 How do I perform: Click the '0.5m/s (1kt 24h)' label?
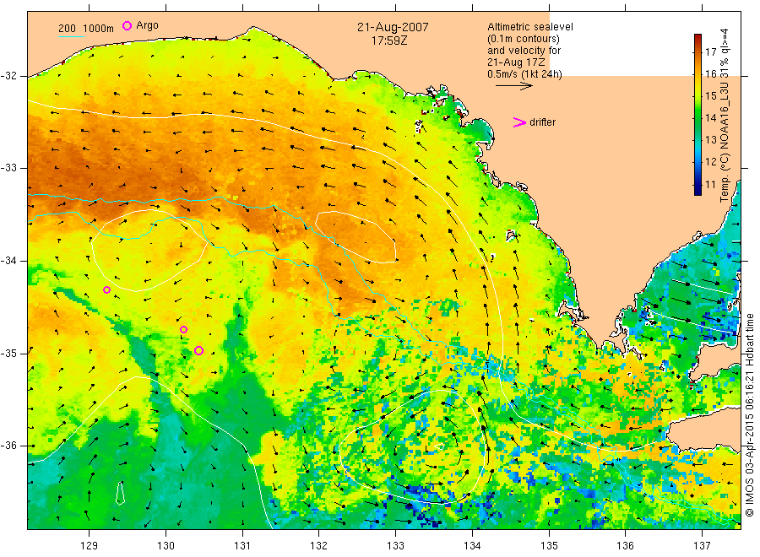524,74
